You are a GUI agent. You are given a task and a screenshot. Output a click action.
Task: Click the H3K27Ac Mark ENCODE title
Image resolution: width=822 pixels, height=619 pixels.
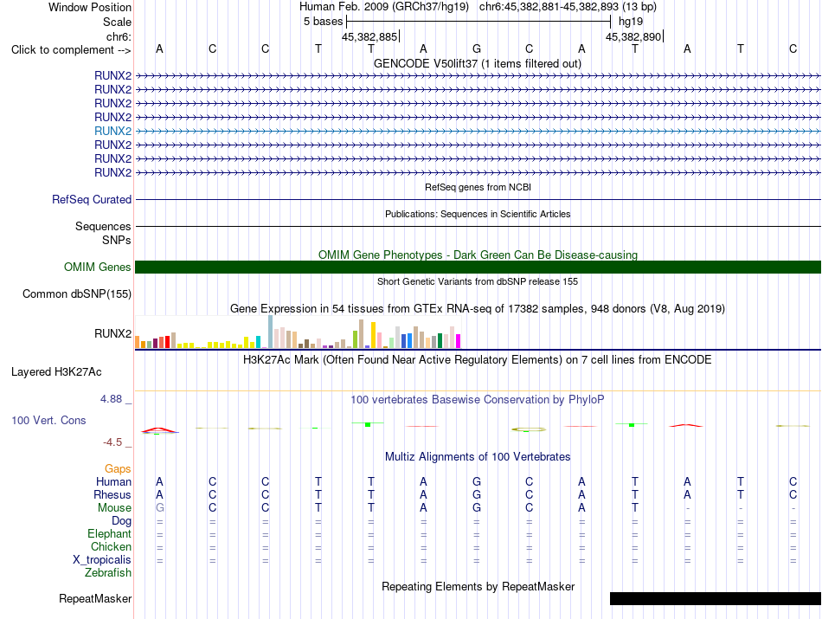coord(478,360)
